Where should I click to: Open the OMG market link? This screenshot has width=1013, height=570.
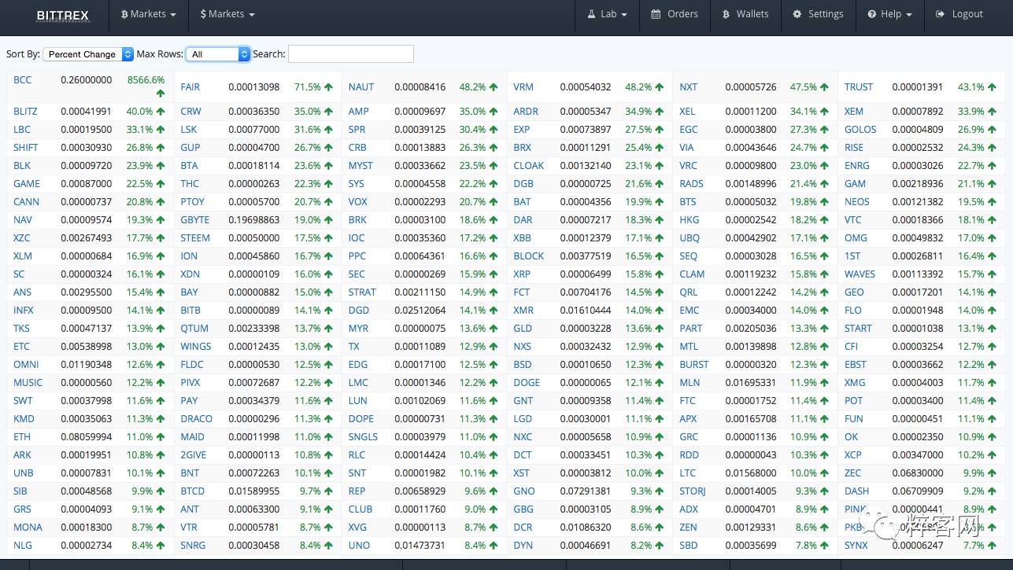pyautogui.click(x=856, y=238)
